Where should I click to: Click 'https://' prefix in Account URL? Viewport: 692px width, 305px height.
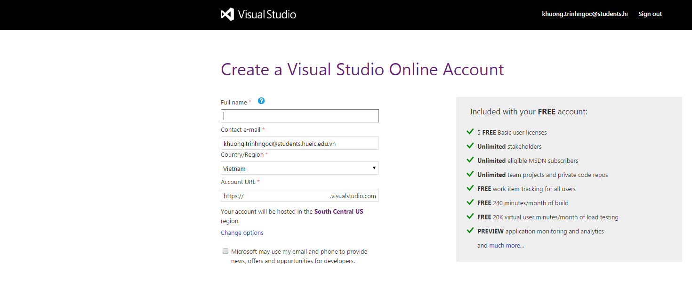coord(233,196)
